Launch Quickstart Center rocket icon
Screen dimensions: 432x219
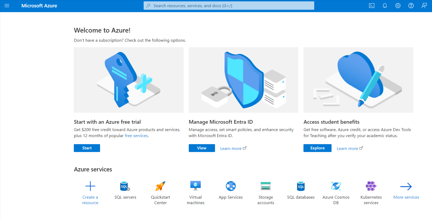tap(160, 186)
